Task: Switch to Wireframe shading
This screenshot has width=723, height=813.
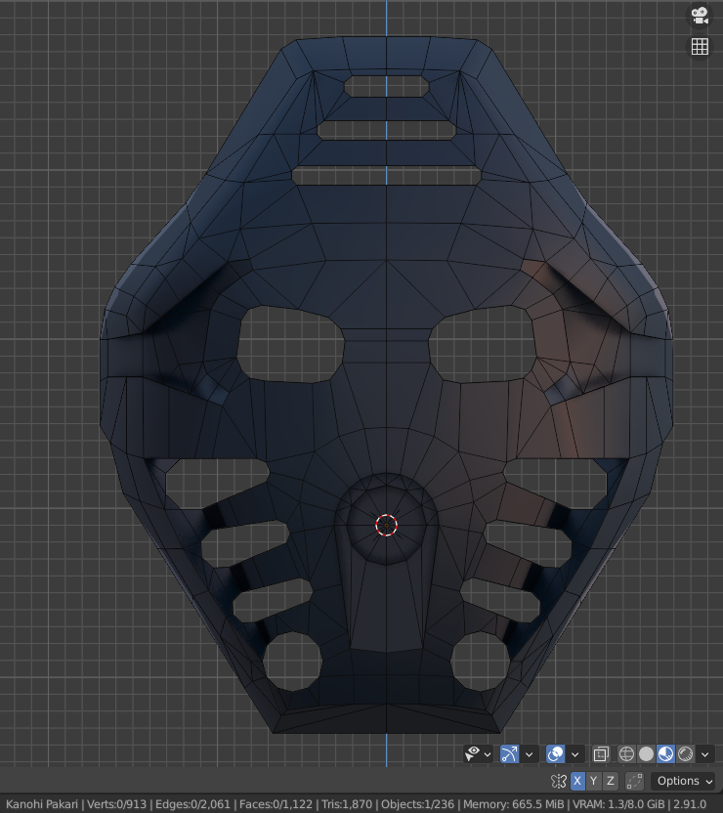Action: 626,754
